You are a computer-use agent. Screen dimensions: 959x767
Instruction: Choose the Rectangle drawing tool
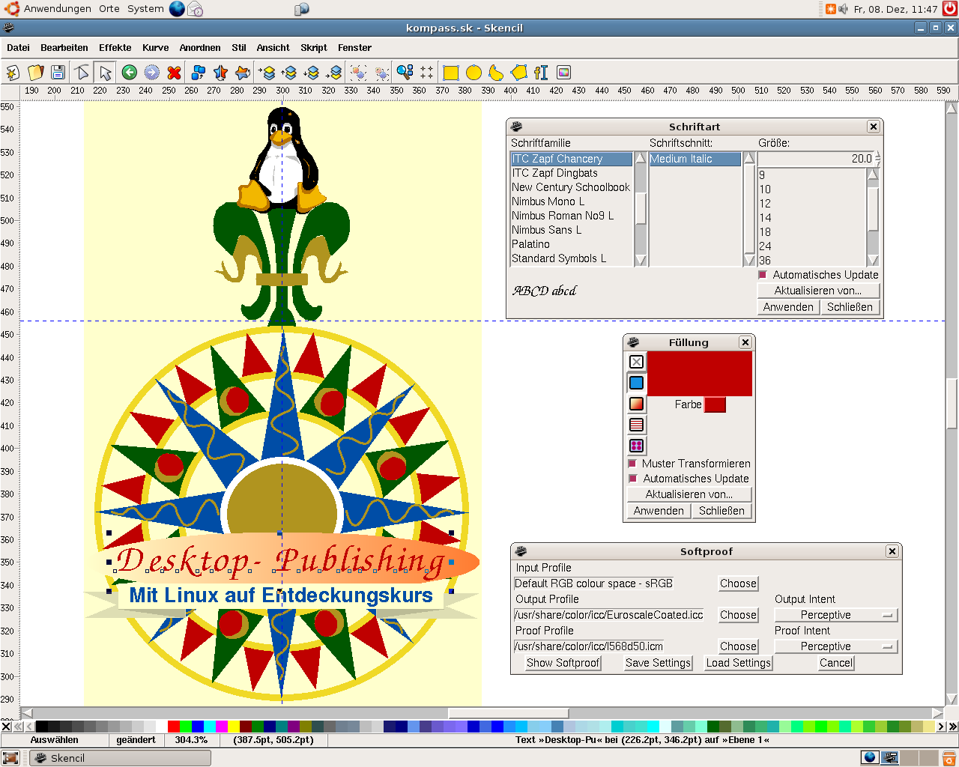click(x=451, y=72)
